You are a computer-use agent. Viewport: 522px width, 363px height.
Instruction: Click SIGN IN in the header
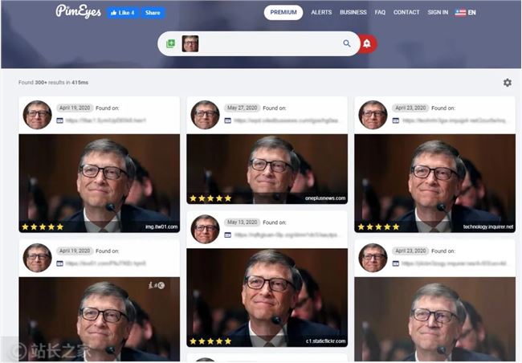pos(438,13)
